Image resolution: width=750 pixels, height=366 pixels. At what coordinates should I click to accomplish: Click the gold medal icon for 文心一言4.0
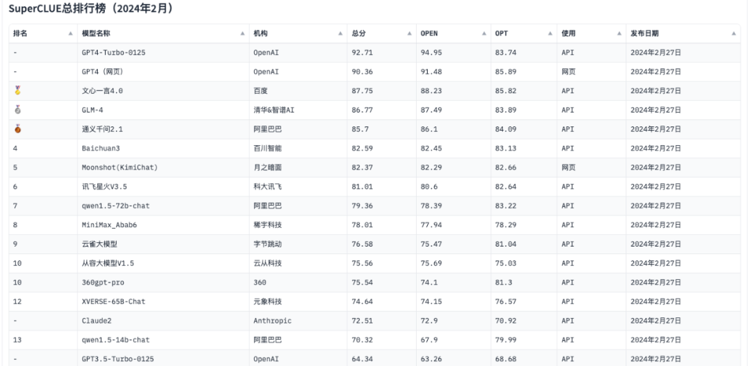point(17,90)
